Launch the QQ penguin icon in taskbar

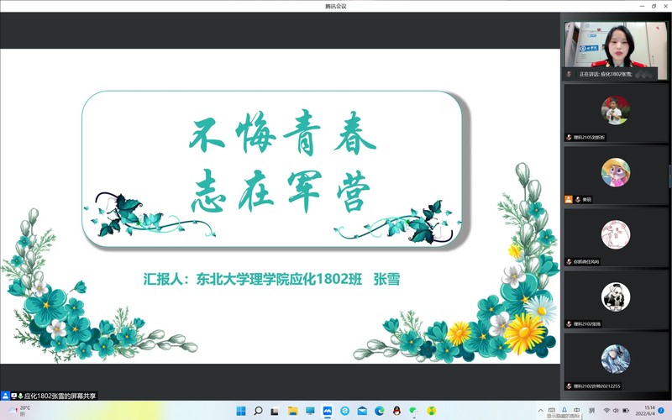pos(396,411)
